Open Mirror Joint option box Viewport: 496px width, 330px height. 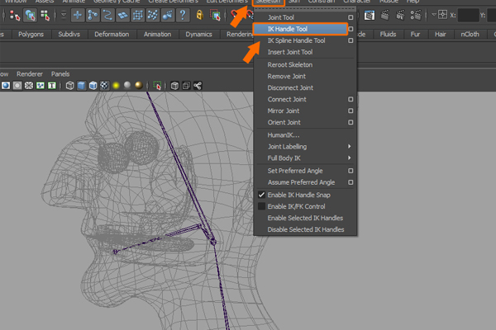point(351,111)
